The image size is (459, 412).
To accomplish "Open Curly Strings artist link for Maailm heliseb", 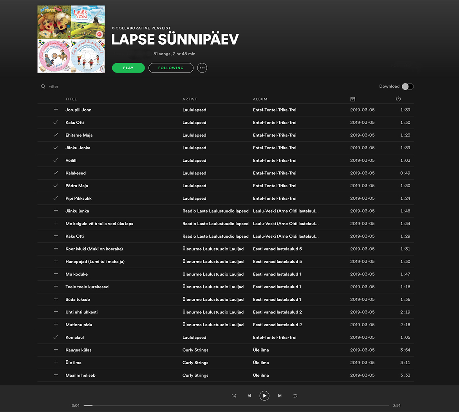I will [x=195, y=375].
